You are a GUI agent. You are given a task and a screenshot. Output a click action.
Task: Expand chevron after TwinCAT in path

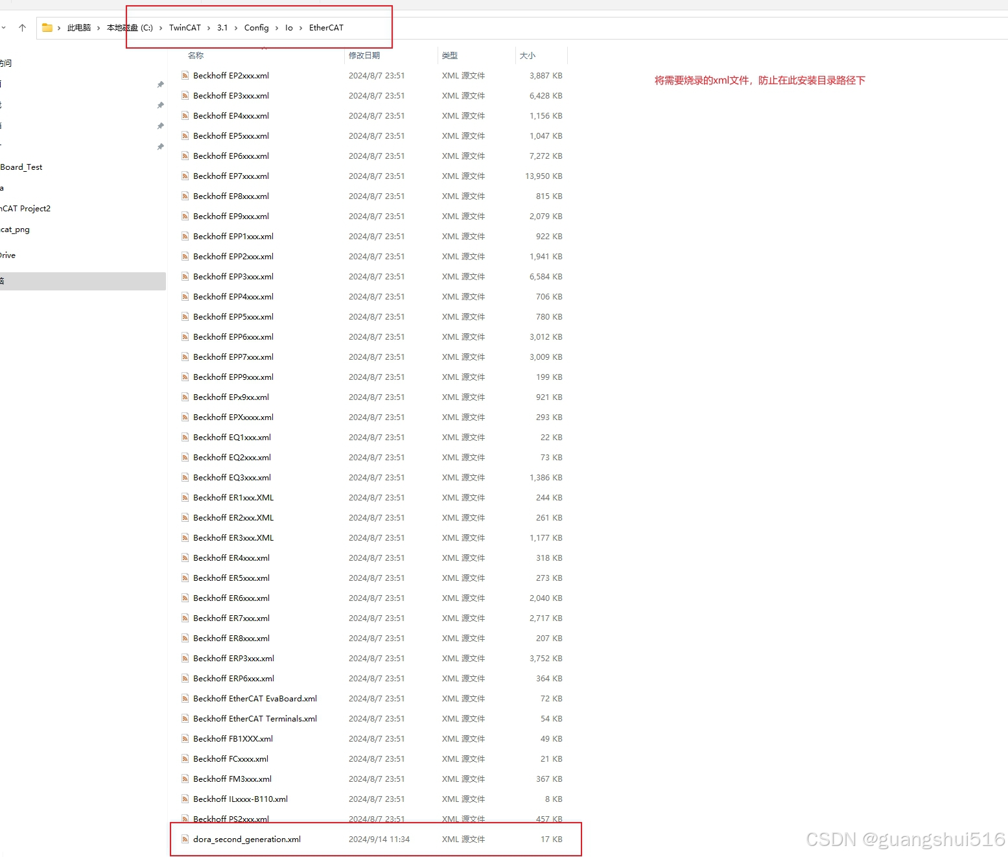tap(209, 28)
